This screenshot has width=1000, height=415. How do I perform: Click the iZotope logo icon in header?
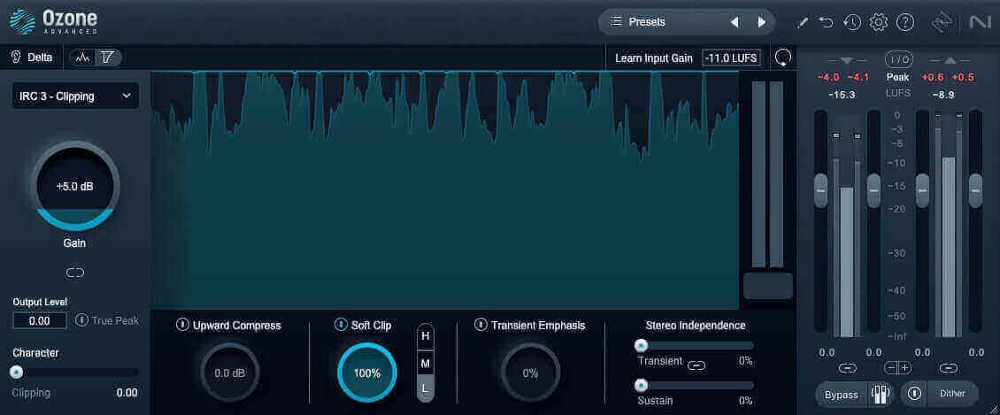941,23
